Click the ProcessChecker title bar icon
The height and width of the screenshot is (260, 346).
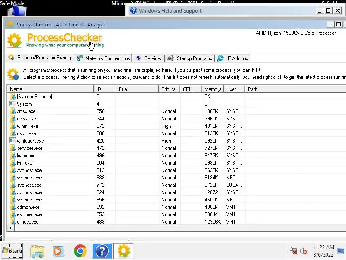coord(10,24)
